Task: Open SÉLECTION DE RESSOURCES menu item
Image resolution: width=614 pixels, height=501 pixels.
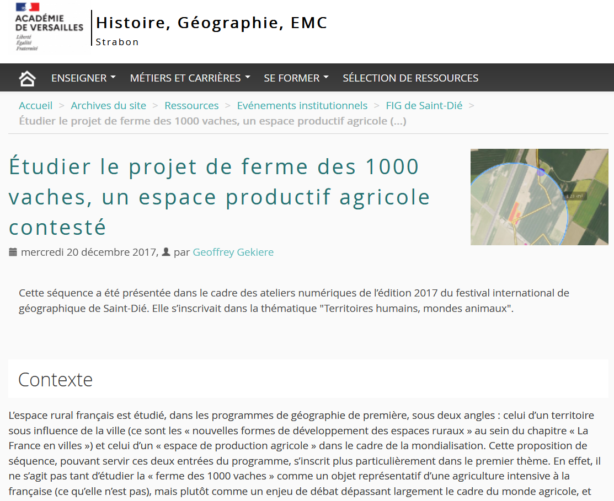Action: [410, 78]
